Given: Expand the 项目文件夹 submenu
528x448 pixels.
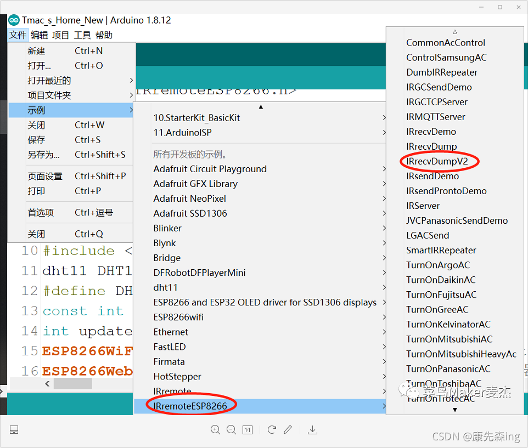Looking at the screenshot, I should (x=71, y=95).
